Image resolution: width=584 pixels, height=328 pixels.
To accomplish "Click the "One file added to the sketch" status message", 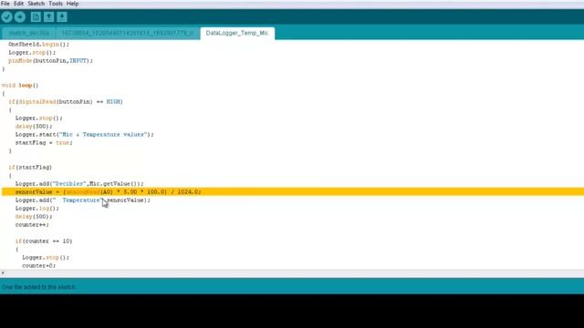I will click(38, 287).
